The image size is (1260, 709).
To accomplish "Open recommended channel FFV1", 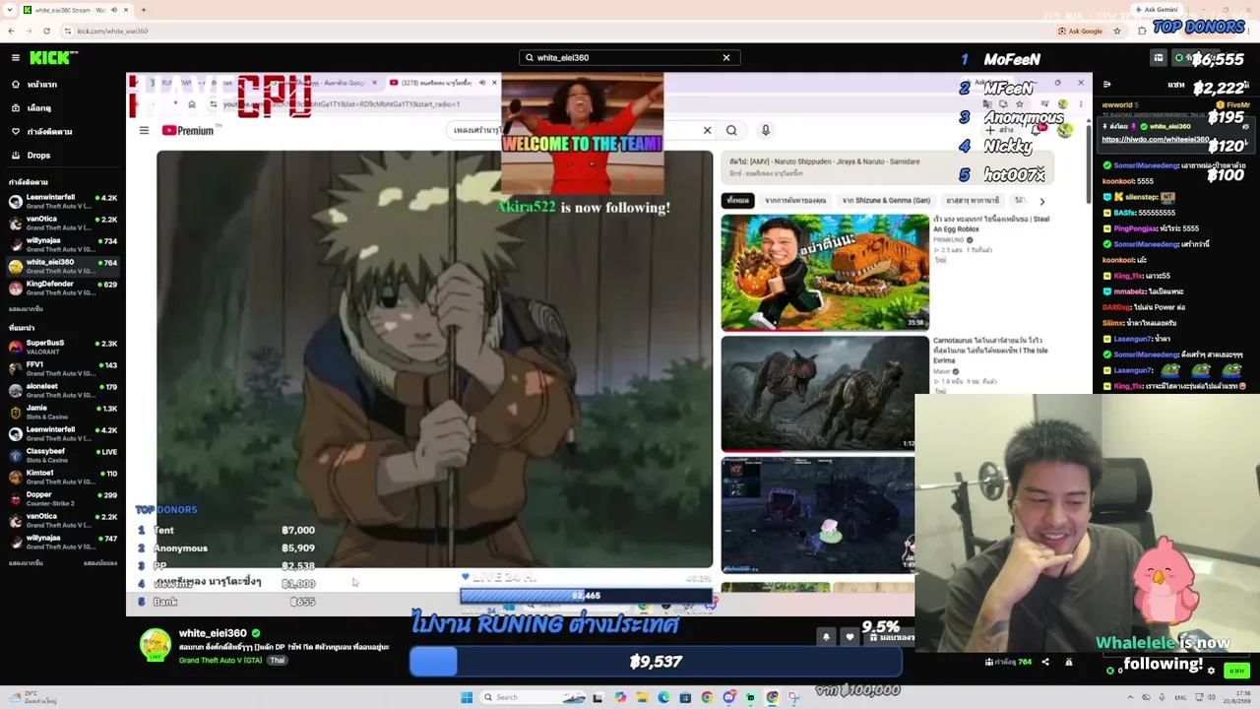I will pos(63,368).
